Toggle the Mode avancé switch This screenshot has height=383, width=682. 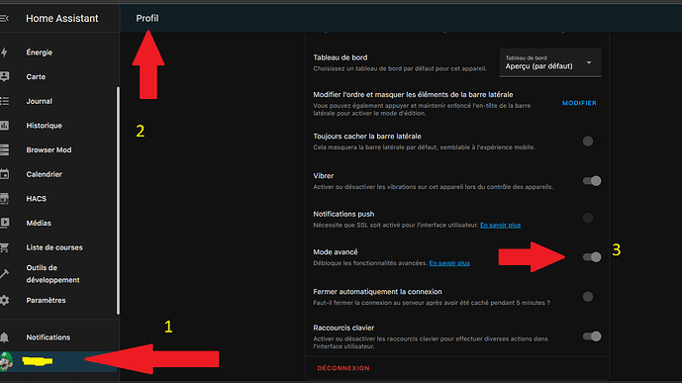pyautogui.click(x=592, y=257)
